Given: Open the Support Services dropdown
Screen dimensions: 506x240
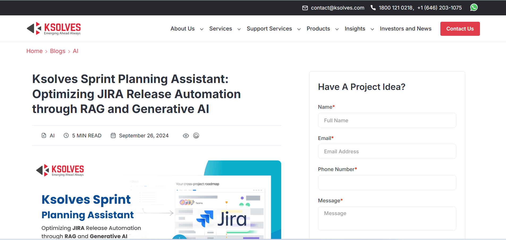Looking at the screenshot, I should pyautogui.click(x=269, y=29).
